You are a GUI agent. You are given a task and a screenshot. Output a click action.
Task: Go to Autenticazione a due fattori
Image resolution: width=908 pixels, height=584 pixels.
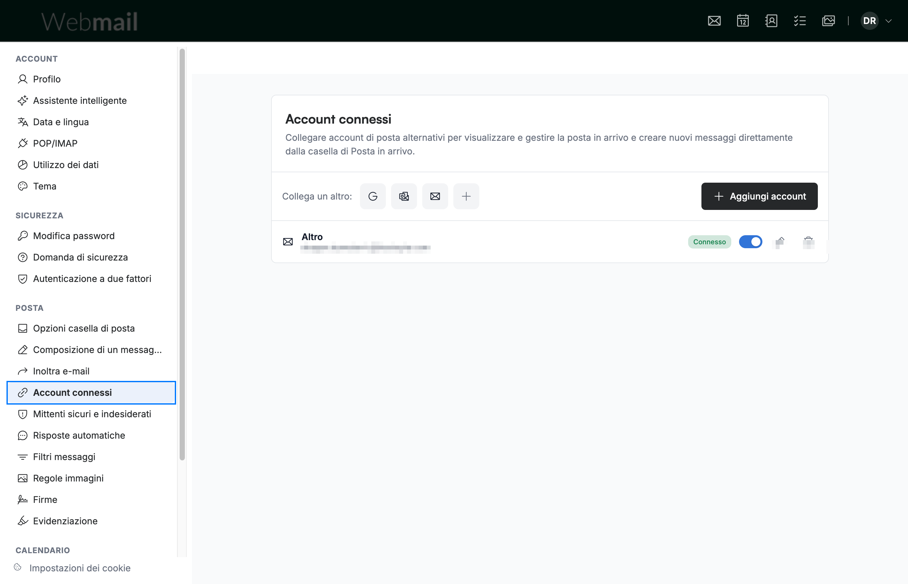point(91,279)
